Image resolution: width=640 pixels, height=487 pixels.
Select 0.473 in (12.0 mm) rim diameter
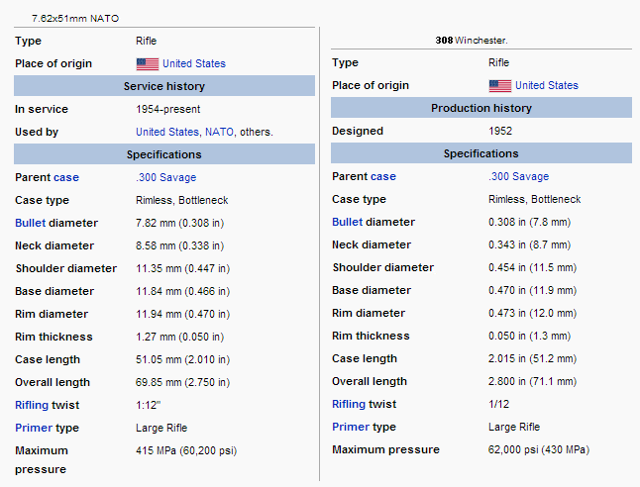pyautogui.click(x=533, y=313)
